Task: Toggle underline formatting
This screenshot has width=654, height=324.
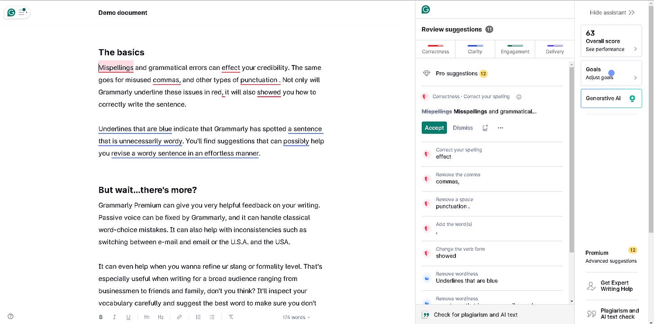Action: [128, 317]
